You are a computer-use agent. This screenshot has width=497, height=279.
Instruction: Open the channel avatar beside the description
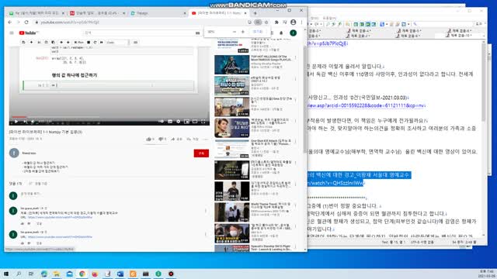tap(14, 153)
